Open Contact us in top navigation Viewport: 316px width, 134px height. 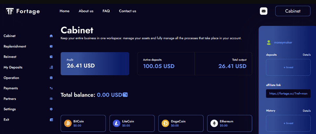point(128,11)
